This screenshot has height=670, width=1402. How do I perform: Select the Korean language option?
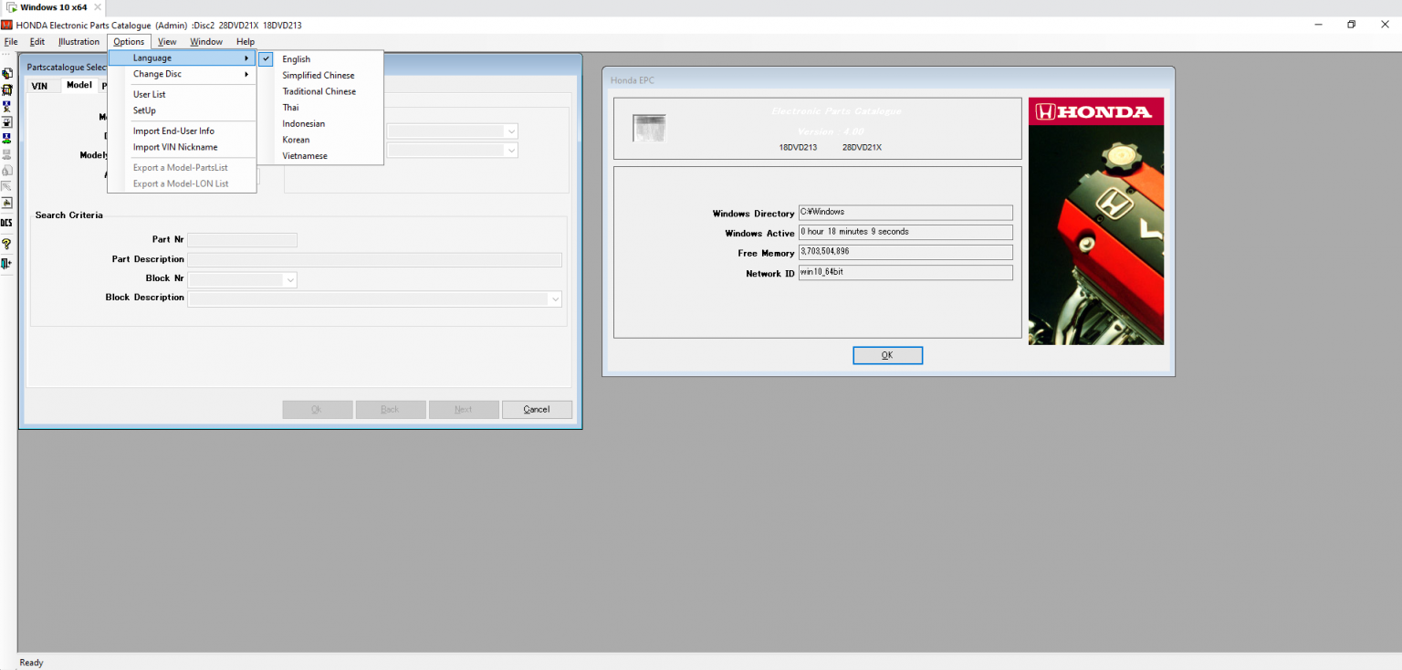(296, 139)
